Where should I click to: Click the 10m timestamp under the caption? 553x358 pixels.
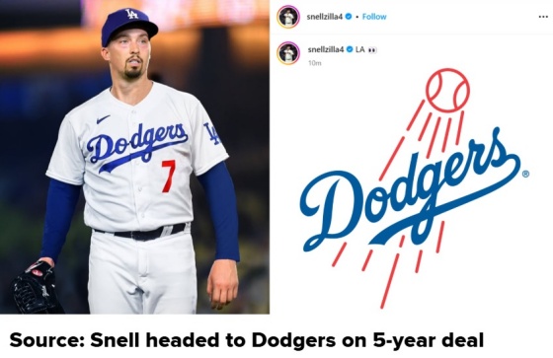point(315,63)
